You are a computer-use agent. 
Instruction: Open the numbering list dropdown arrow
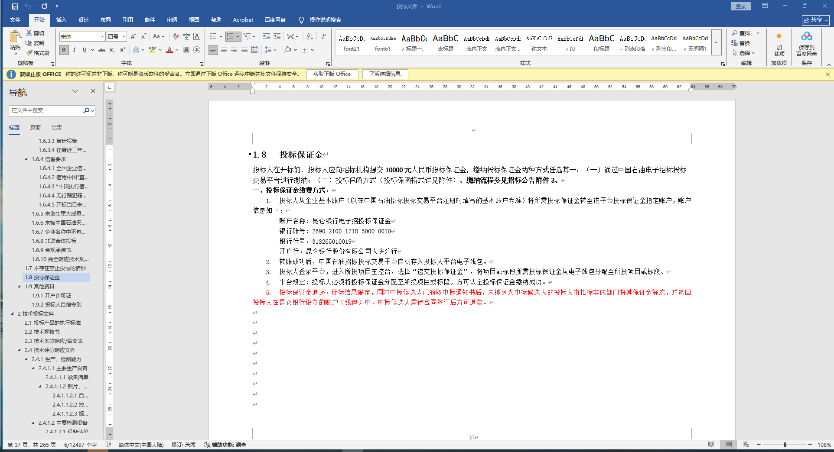pos(238,36)
